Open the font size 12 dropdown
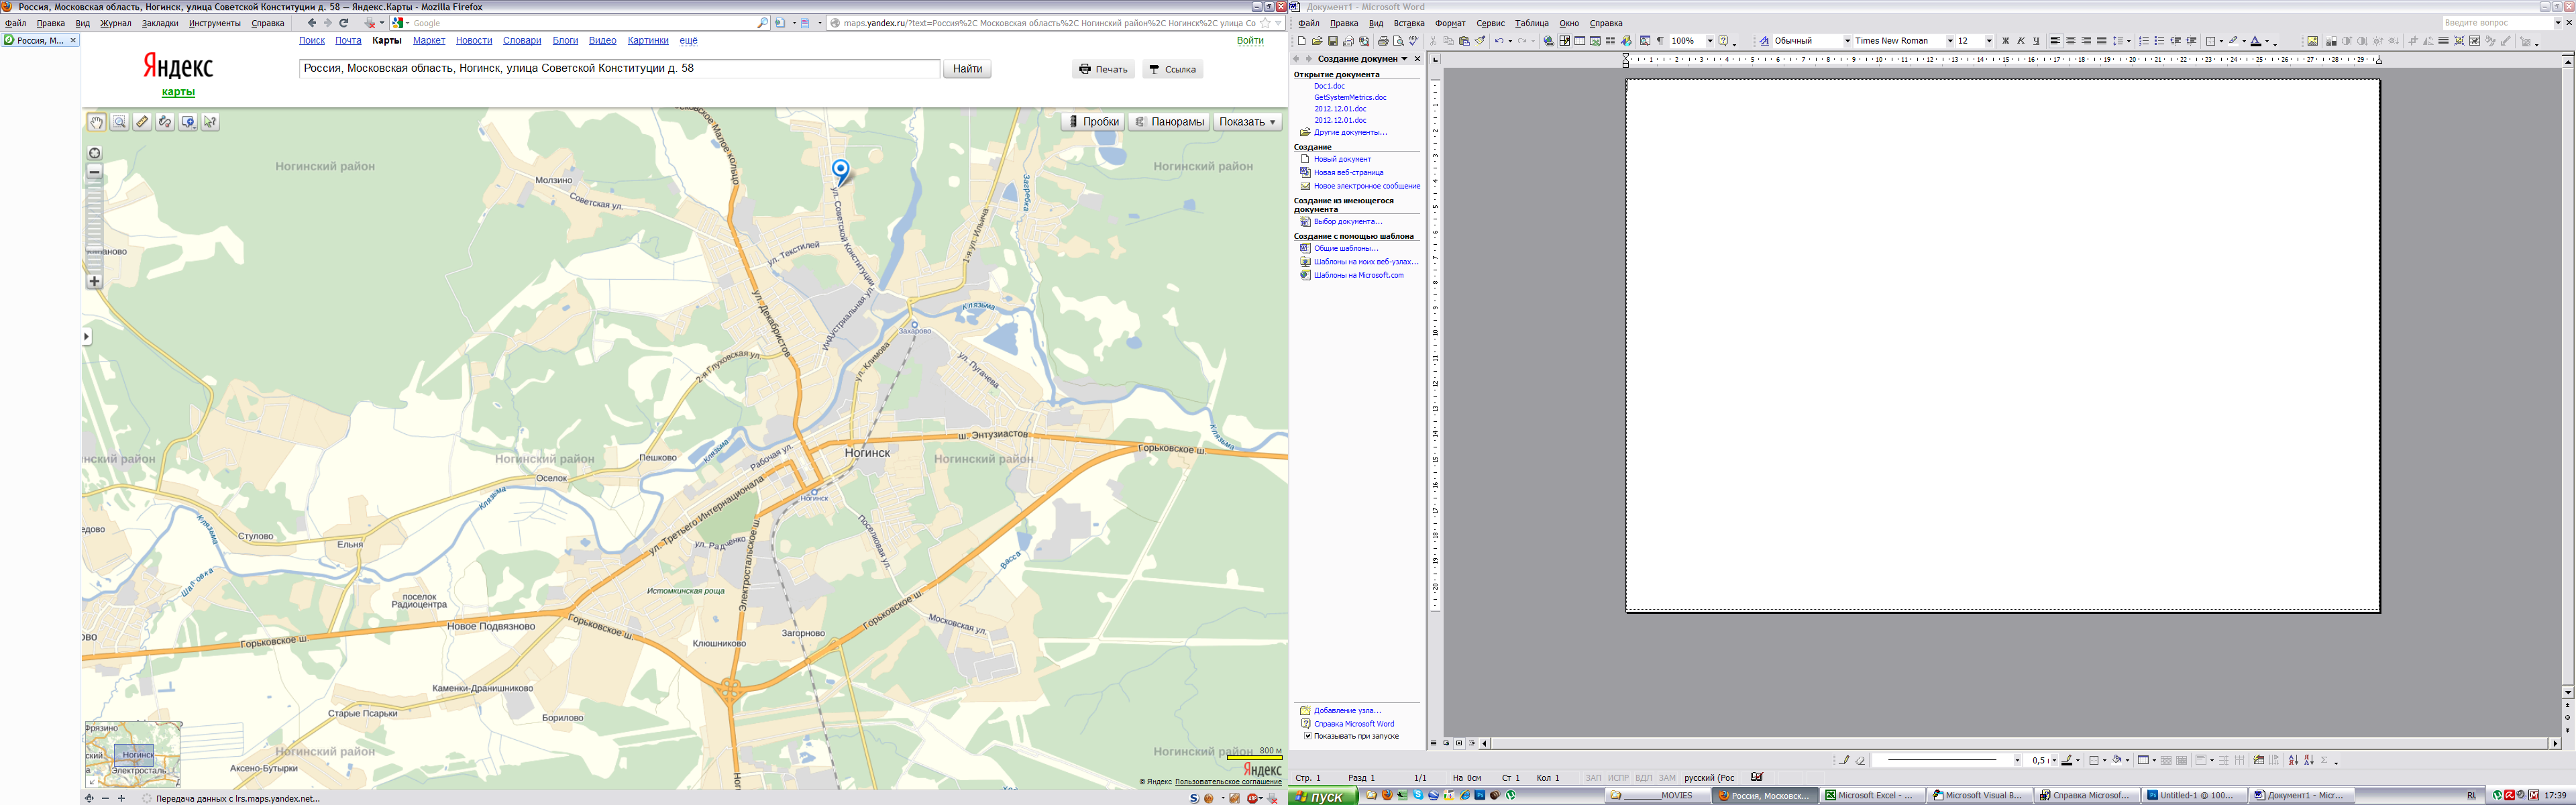 tap(1990, 41)
